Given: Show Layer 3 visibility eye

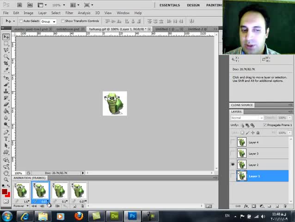Looking at the screenshot, I should [233, 154].
